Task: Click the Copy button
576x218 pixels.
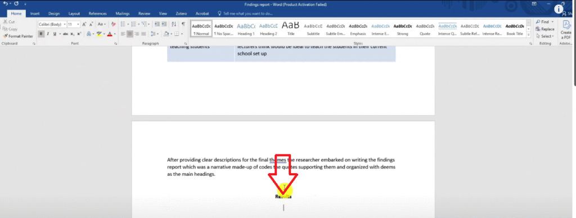Action: click(x=10, y=29)
